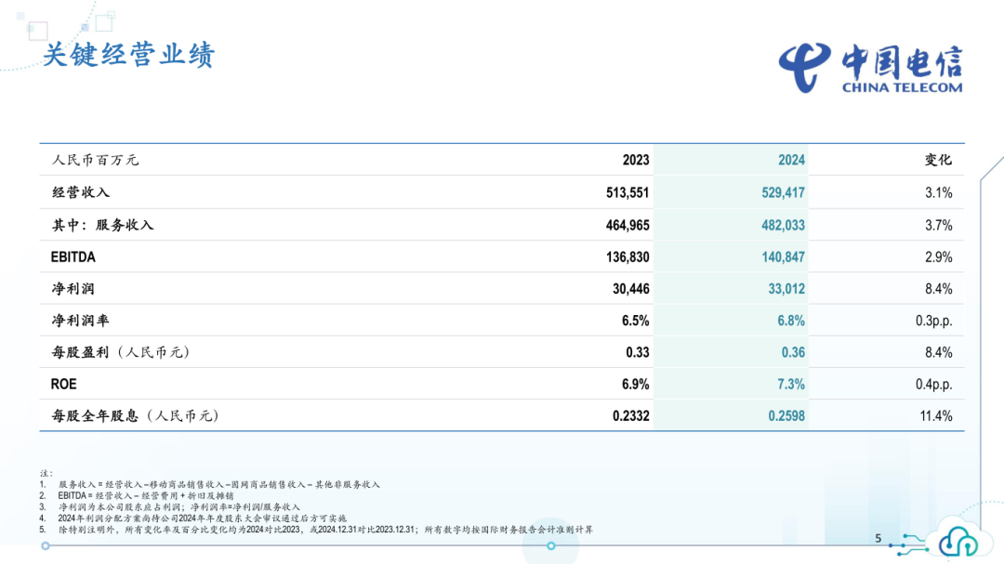Select the ROE row label

pos(64,384)
